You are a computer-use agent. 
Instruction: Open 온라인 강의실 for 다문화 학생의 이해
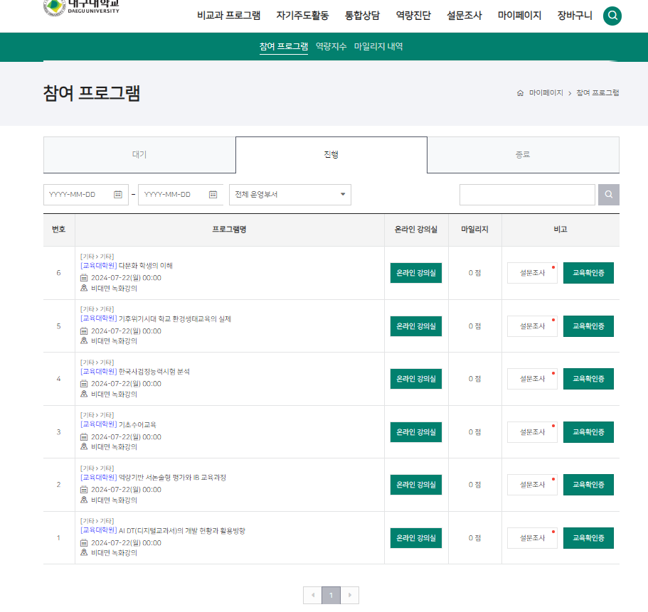click(415, 273)
